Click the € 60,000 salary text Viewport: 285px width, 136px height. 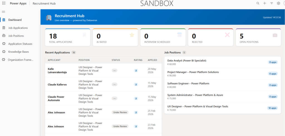click(171, 64)
